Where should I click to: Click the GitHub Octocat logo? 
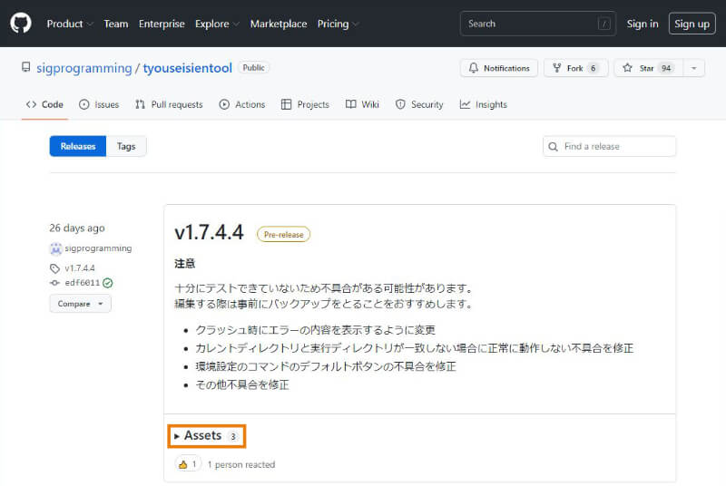click(x=21, y=23)
